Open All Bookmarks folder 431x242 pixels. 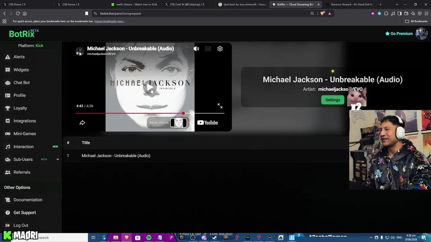417,21
